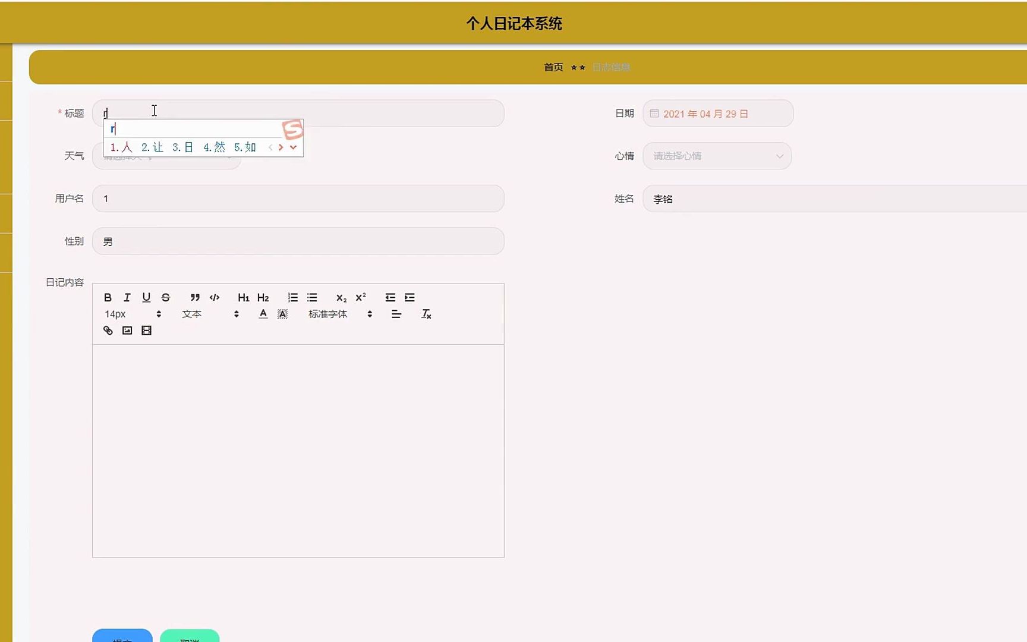The width and height of the screenshot is (1027, 642).
Task: Toggle bold formatting in diary editor
Action: click(x=108, y=297)
